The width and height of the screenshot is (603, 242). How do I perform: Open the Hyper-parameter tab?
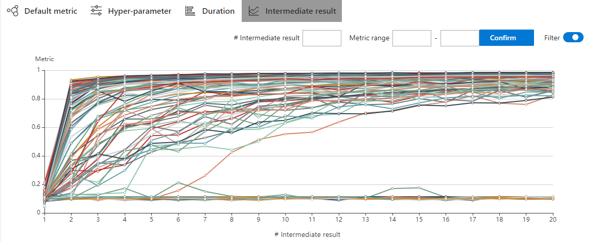coord(139,11)
